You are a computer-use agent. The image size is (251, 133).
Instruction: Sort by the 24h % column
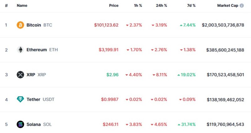(162, 6)
